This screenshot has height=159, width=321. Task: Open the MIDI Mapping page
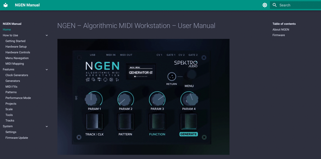click(x=14, y=64)
